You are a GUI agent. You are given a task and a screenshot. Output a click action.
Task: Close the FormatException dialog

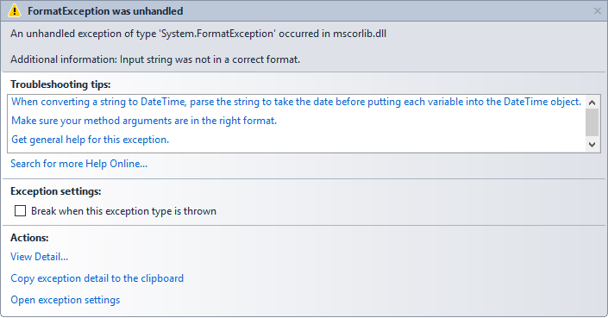pos(597,11)
